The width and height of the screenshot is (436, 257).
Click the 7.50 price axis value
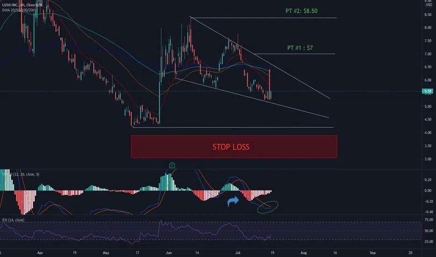(428, 41)
